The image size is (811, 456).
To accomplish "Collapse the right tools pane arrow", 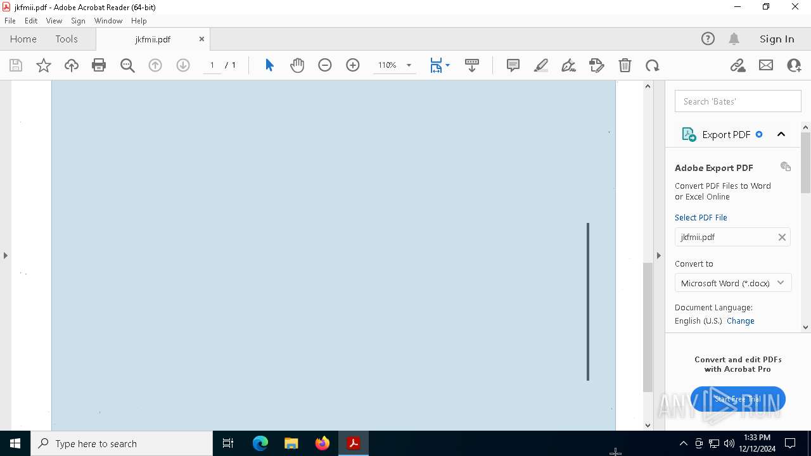I will [x=658, y=255].
